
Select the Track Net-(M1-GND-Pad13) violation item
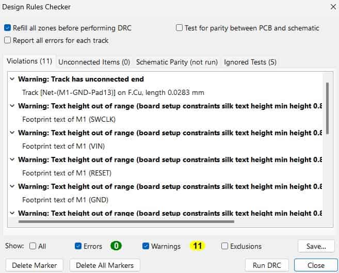point(113,92)
